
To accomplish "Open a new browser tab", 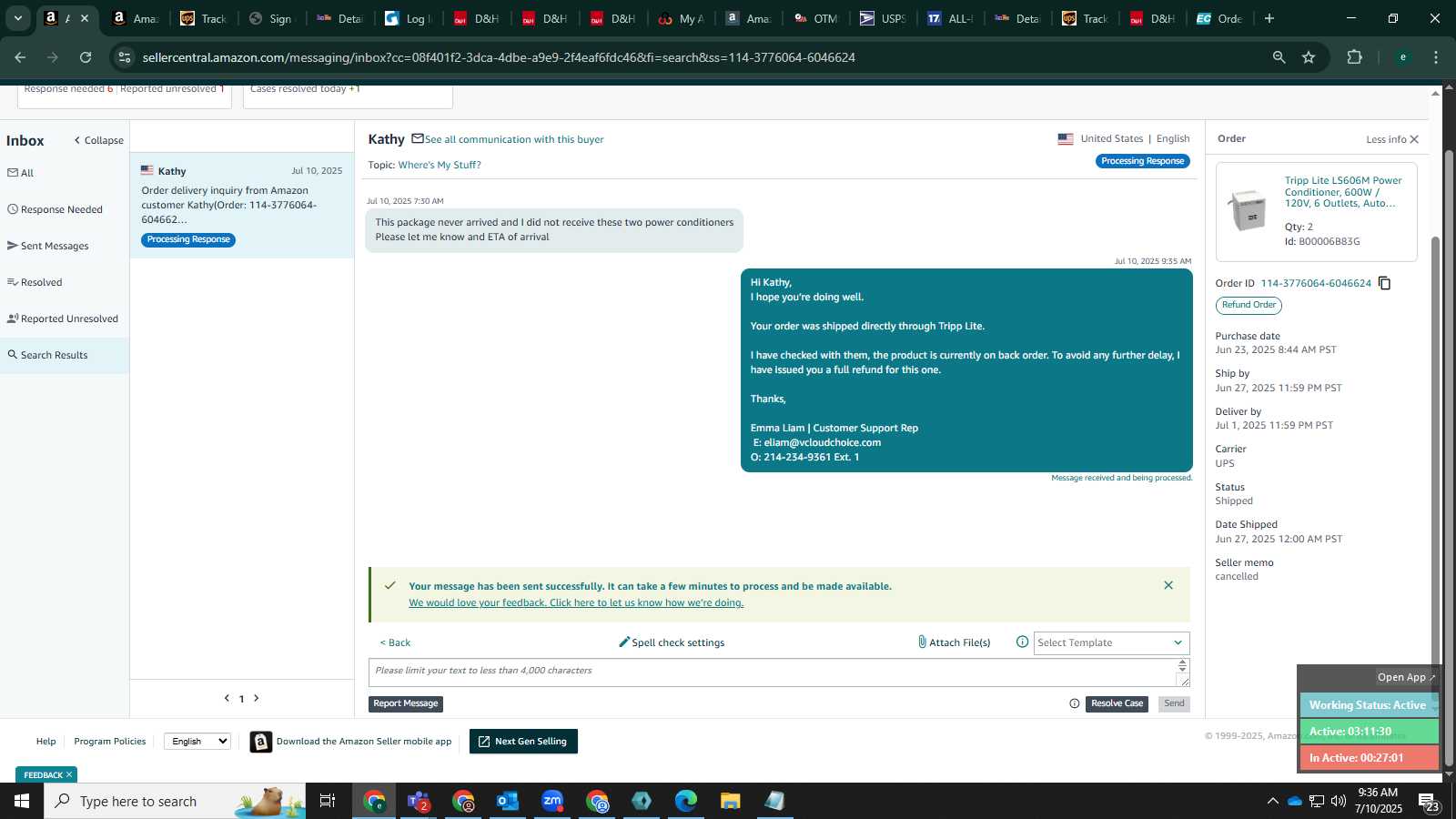I will click(x=1269, y=18).
